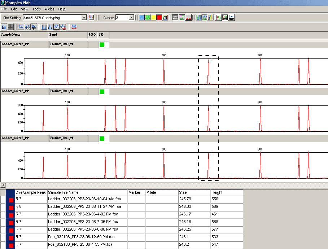
Task: Choose the peaks with two label boxes icon
Action: (x=27, y=27)
